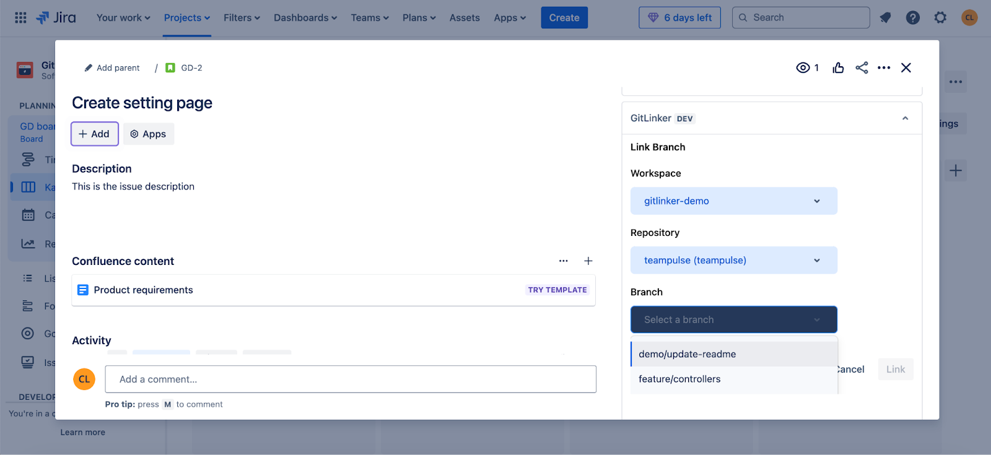Click the plus icon beside Confluence content
Screen dimensions: 991x455
click(x=588, y=261)
